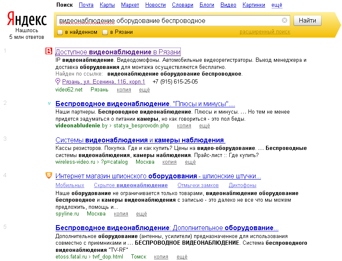342x261 pixels.
Task: Open the расширенный поиск link
Action: (x=264, y=32)
